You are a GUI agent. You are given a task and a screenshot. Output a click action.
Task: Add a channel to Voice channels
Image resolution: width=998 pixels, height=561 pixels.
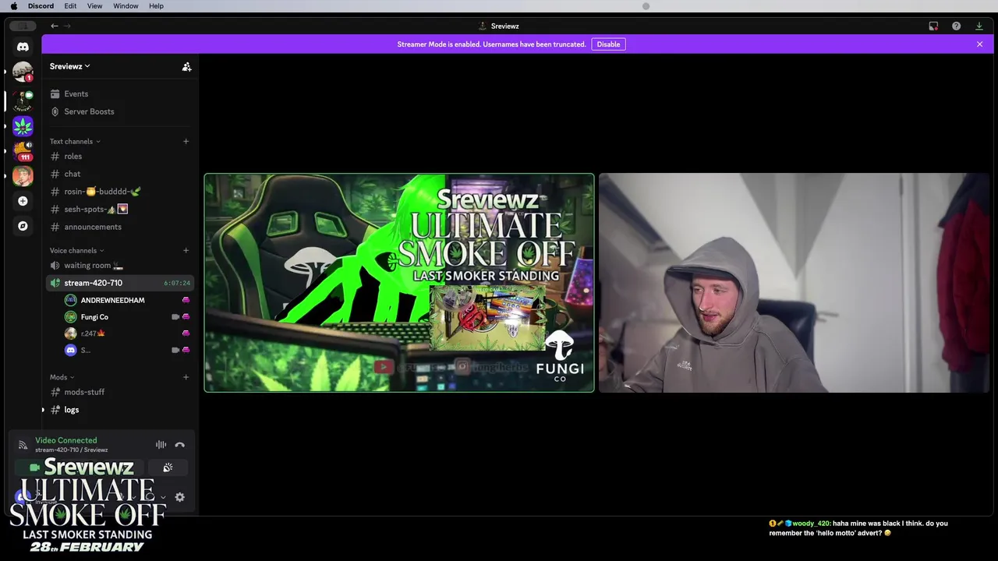[186, 250]
